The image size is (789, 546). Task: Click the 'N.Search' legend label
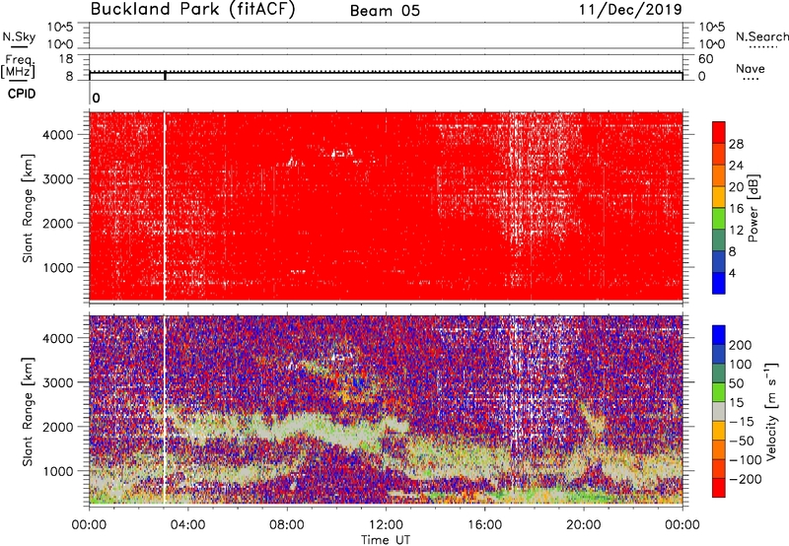click(762, 36)
